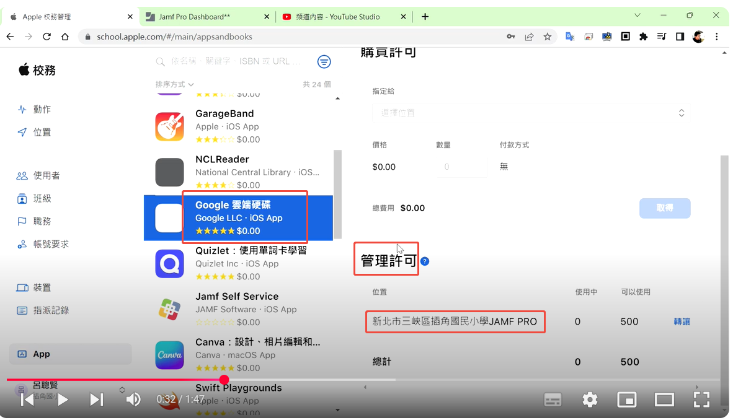Open the 位置 sidebar item
The height and width of the screenshot is (420, 733).
click(34, 132)
